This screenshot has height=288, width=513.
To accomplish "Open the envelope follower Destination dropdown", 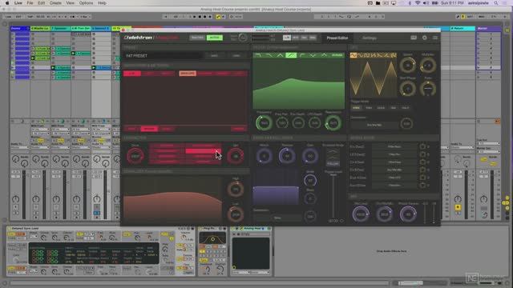I will point(277,218).
